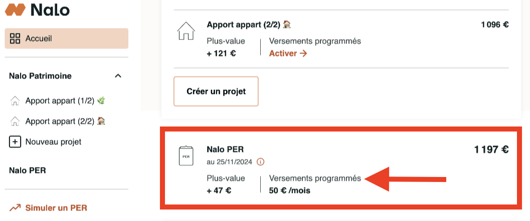Screen dimensions: 530x221
Task: Click the Simuler un PER chart icon
Action: pos(15,208)
